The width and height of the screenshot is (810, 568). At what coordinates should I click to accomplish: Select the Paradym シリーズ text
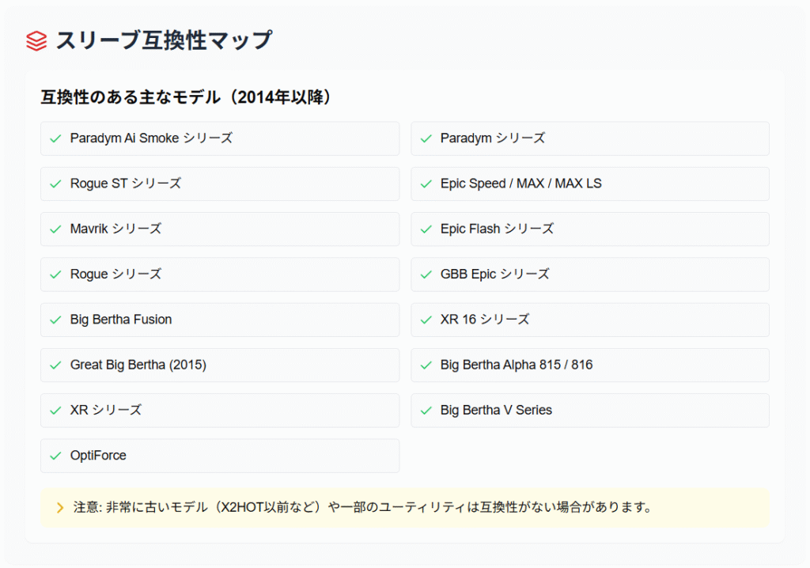492,138
